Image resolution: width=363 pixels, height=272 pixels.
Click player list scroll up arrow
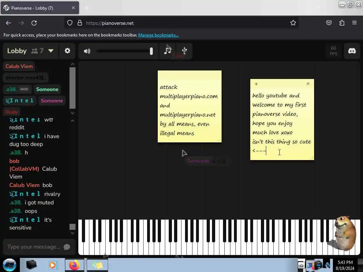(72, 64)
